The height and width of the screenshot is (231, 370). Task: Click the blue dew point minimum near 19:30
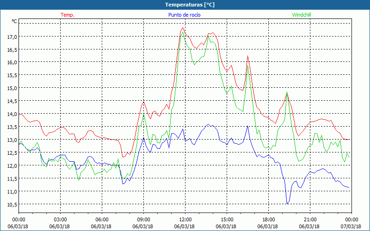click(287, 204)
